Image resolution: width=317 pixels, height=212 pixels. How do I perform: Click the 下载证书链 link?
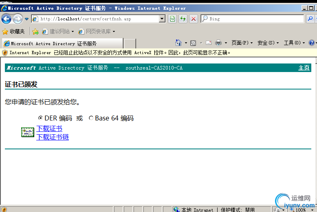click(53, 137)
